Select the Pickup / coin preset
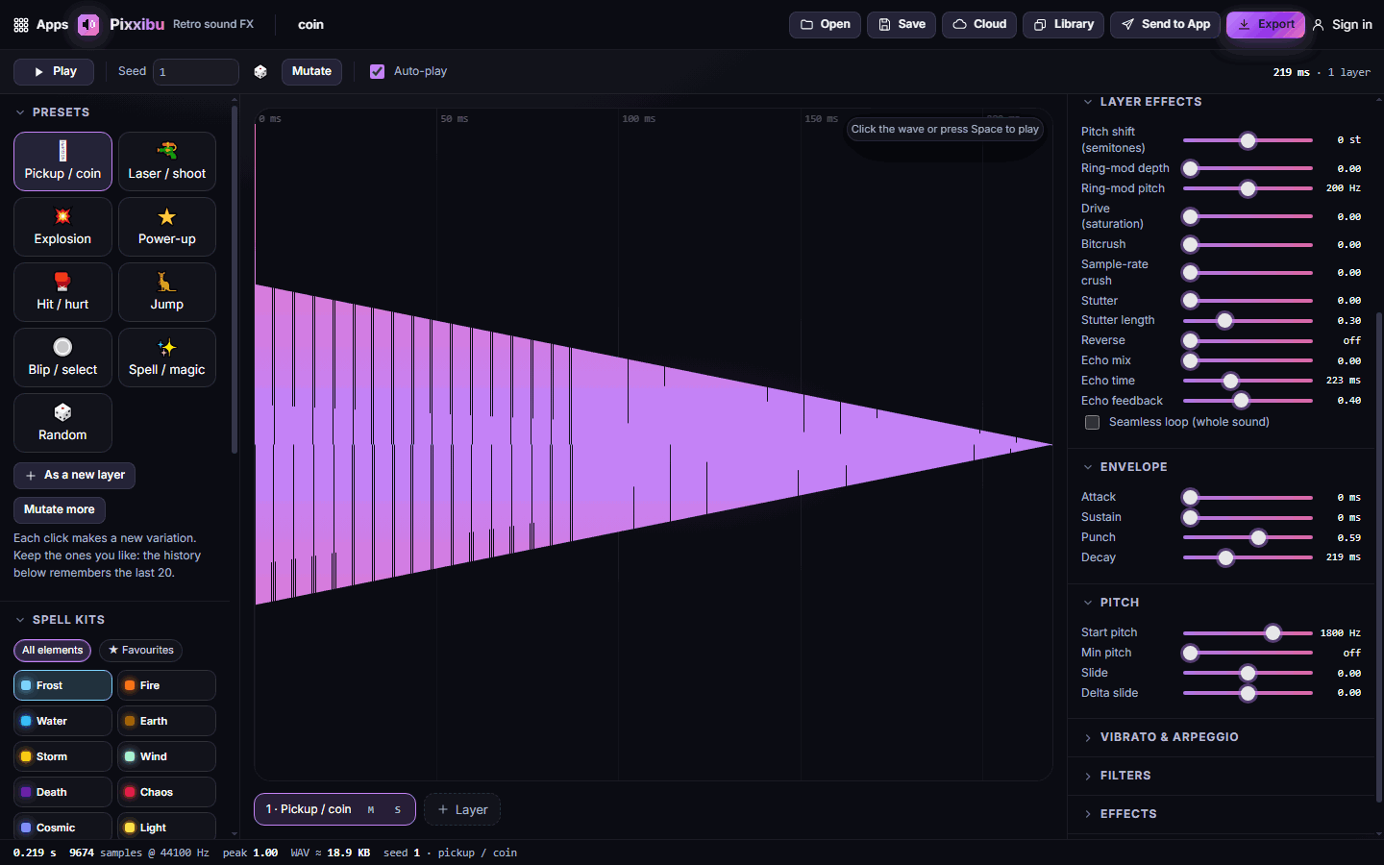The width and height of the screenshot is (1384, 865). (x=62, y=161)
